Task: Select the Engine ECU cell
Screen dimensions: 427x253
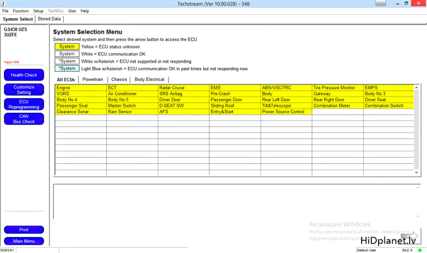Action: point(80,88)
